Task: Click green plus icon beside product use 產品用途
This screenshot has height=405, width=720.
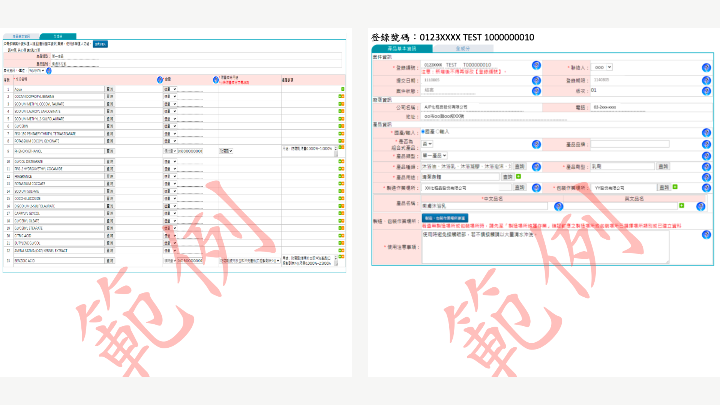Action: click(518, 176)
